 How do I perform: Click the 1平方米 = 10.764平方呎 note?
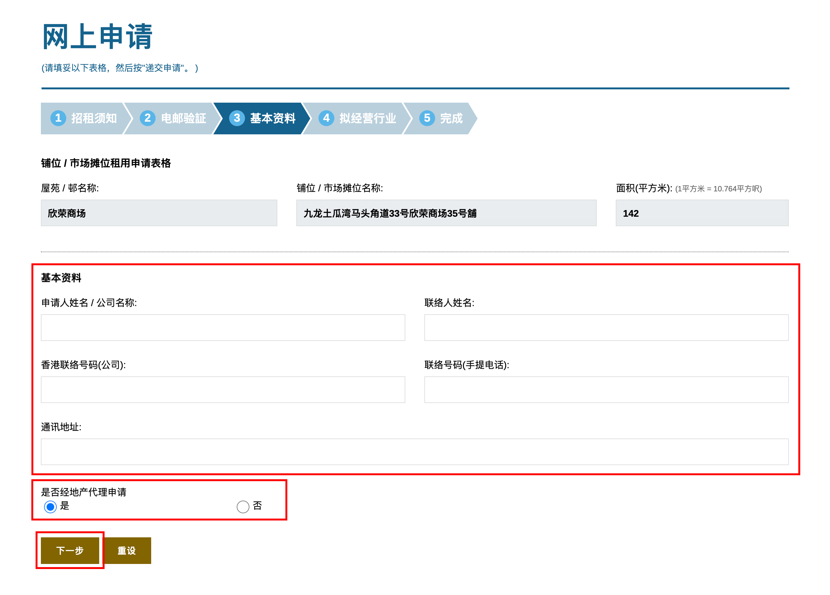coord(719,189)
